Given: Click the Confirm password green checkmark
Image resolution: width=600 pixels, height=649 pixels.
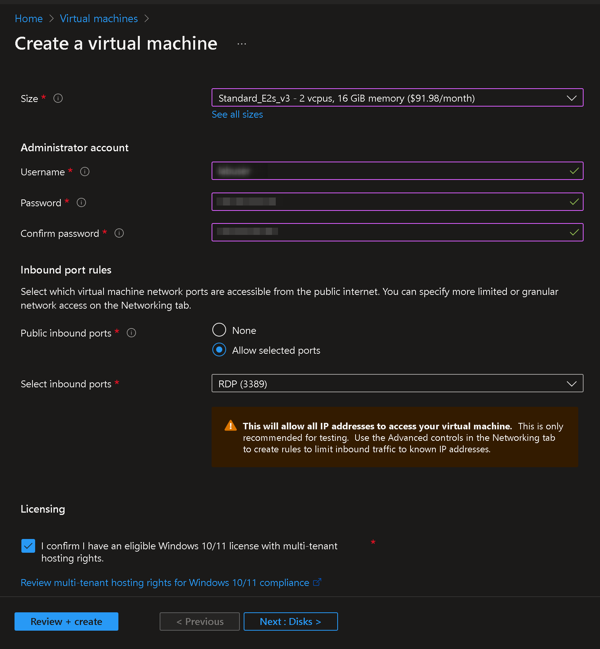Looking at the screenshot, I should point(574,232).
